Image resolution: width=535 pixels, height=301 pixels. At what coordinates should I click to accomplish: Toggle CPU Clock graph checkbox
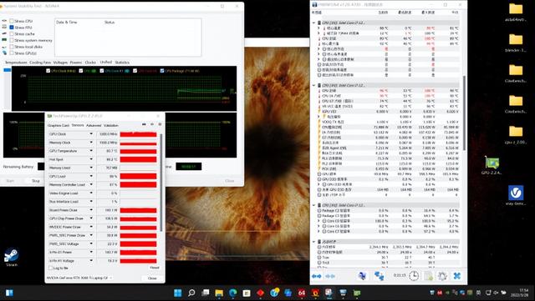tap(48, 71)
